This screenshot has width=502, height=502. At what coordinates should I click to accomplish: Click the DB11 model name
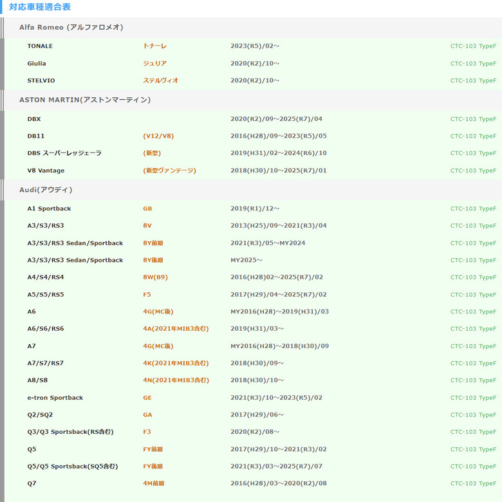36,136
